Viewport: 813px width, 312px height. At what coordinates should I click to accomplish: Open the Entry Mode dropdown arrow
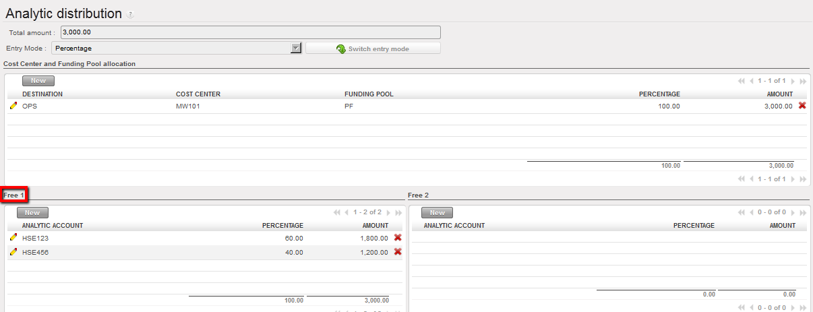point(295,48)
